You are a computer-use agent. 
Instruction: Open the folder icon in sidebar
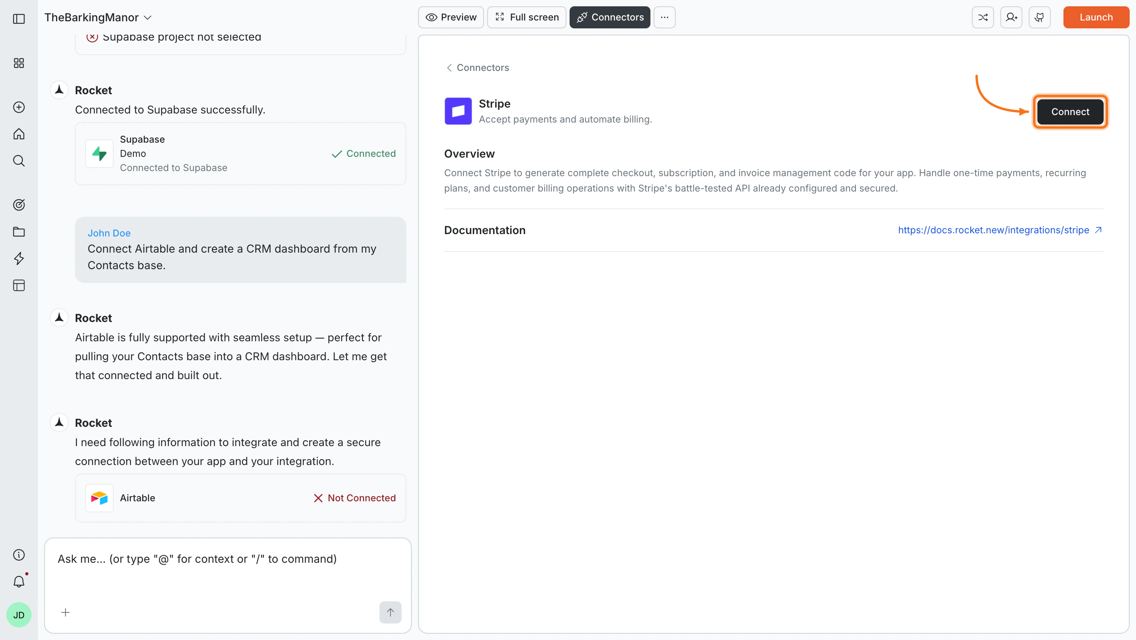[x=19, y=232]
